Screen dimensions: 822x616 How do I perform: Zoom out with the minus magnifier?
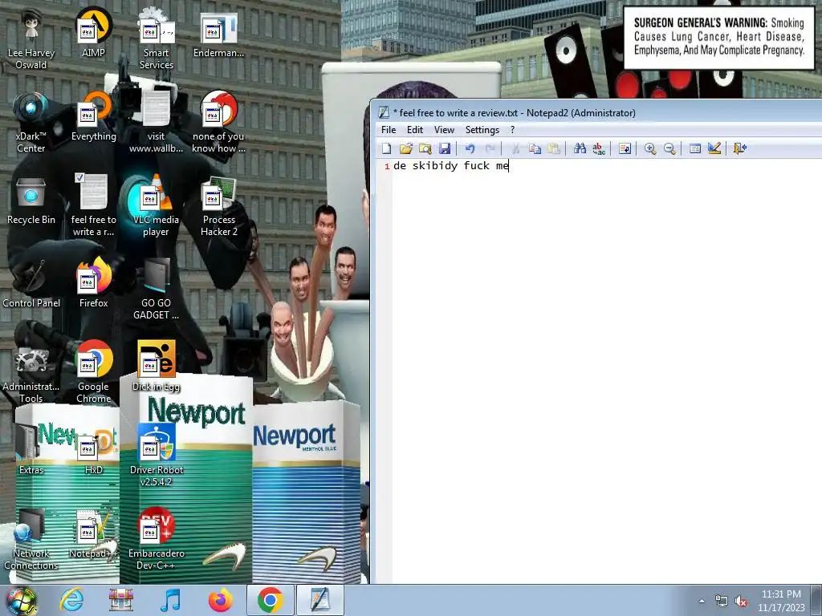point(669,148)
